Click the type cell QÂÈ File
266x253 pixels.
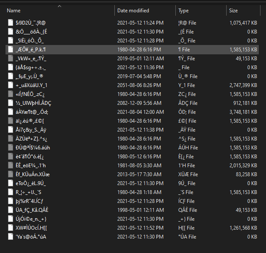click(x=188, y=210)
